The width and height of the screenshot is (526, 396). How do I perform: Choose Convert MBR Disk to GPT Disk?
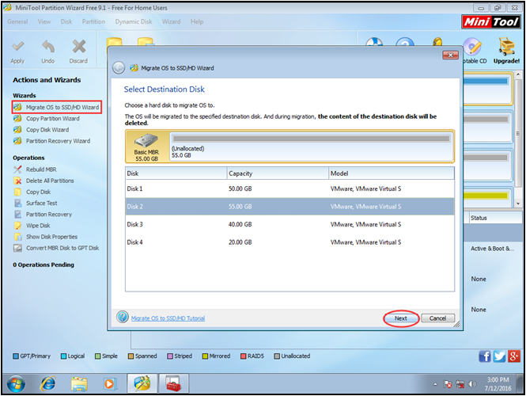[x=56, y=248]
